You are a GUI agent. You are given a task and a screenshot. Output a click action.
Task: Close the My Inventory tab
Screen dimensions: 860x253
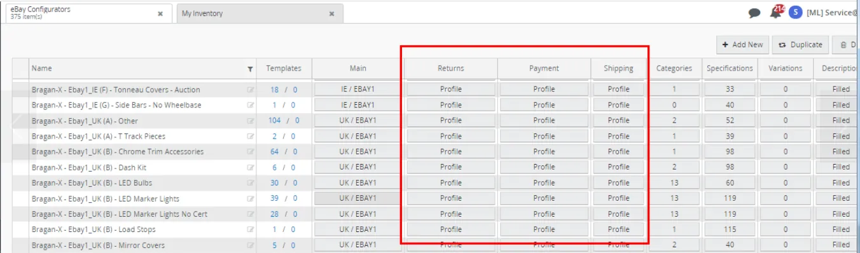tap(331, 13)
